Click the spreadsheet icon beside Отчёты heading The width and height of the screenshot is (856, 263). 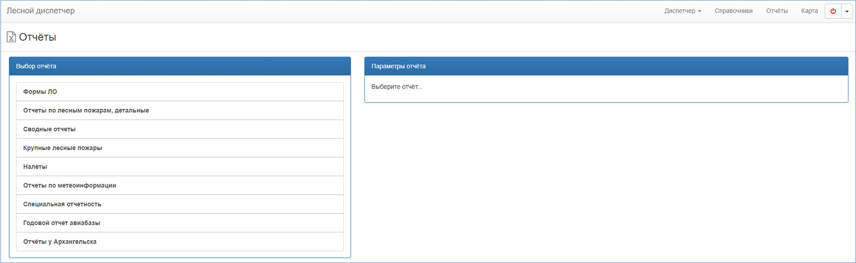click(x=11, y=37)
